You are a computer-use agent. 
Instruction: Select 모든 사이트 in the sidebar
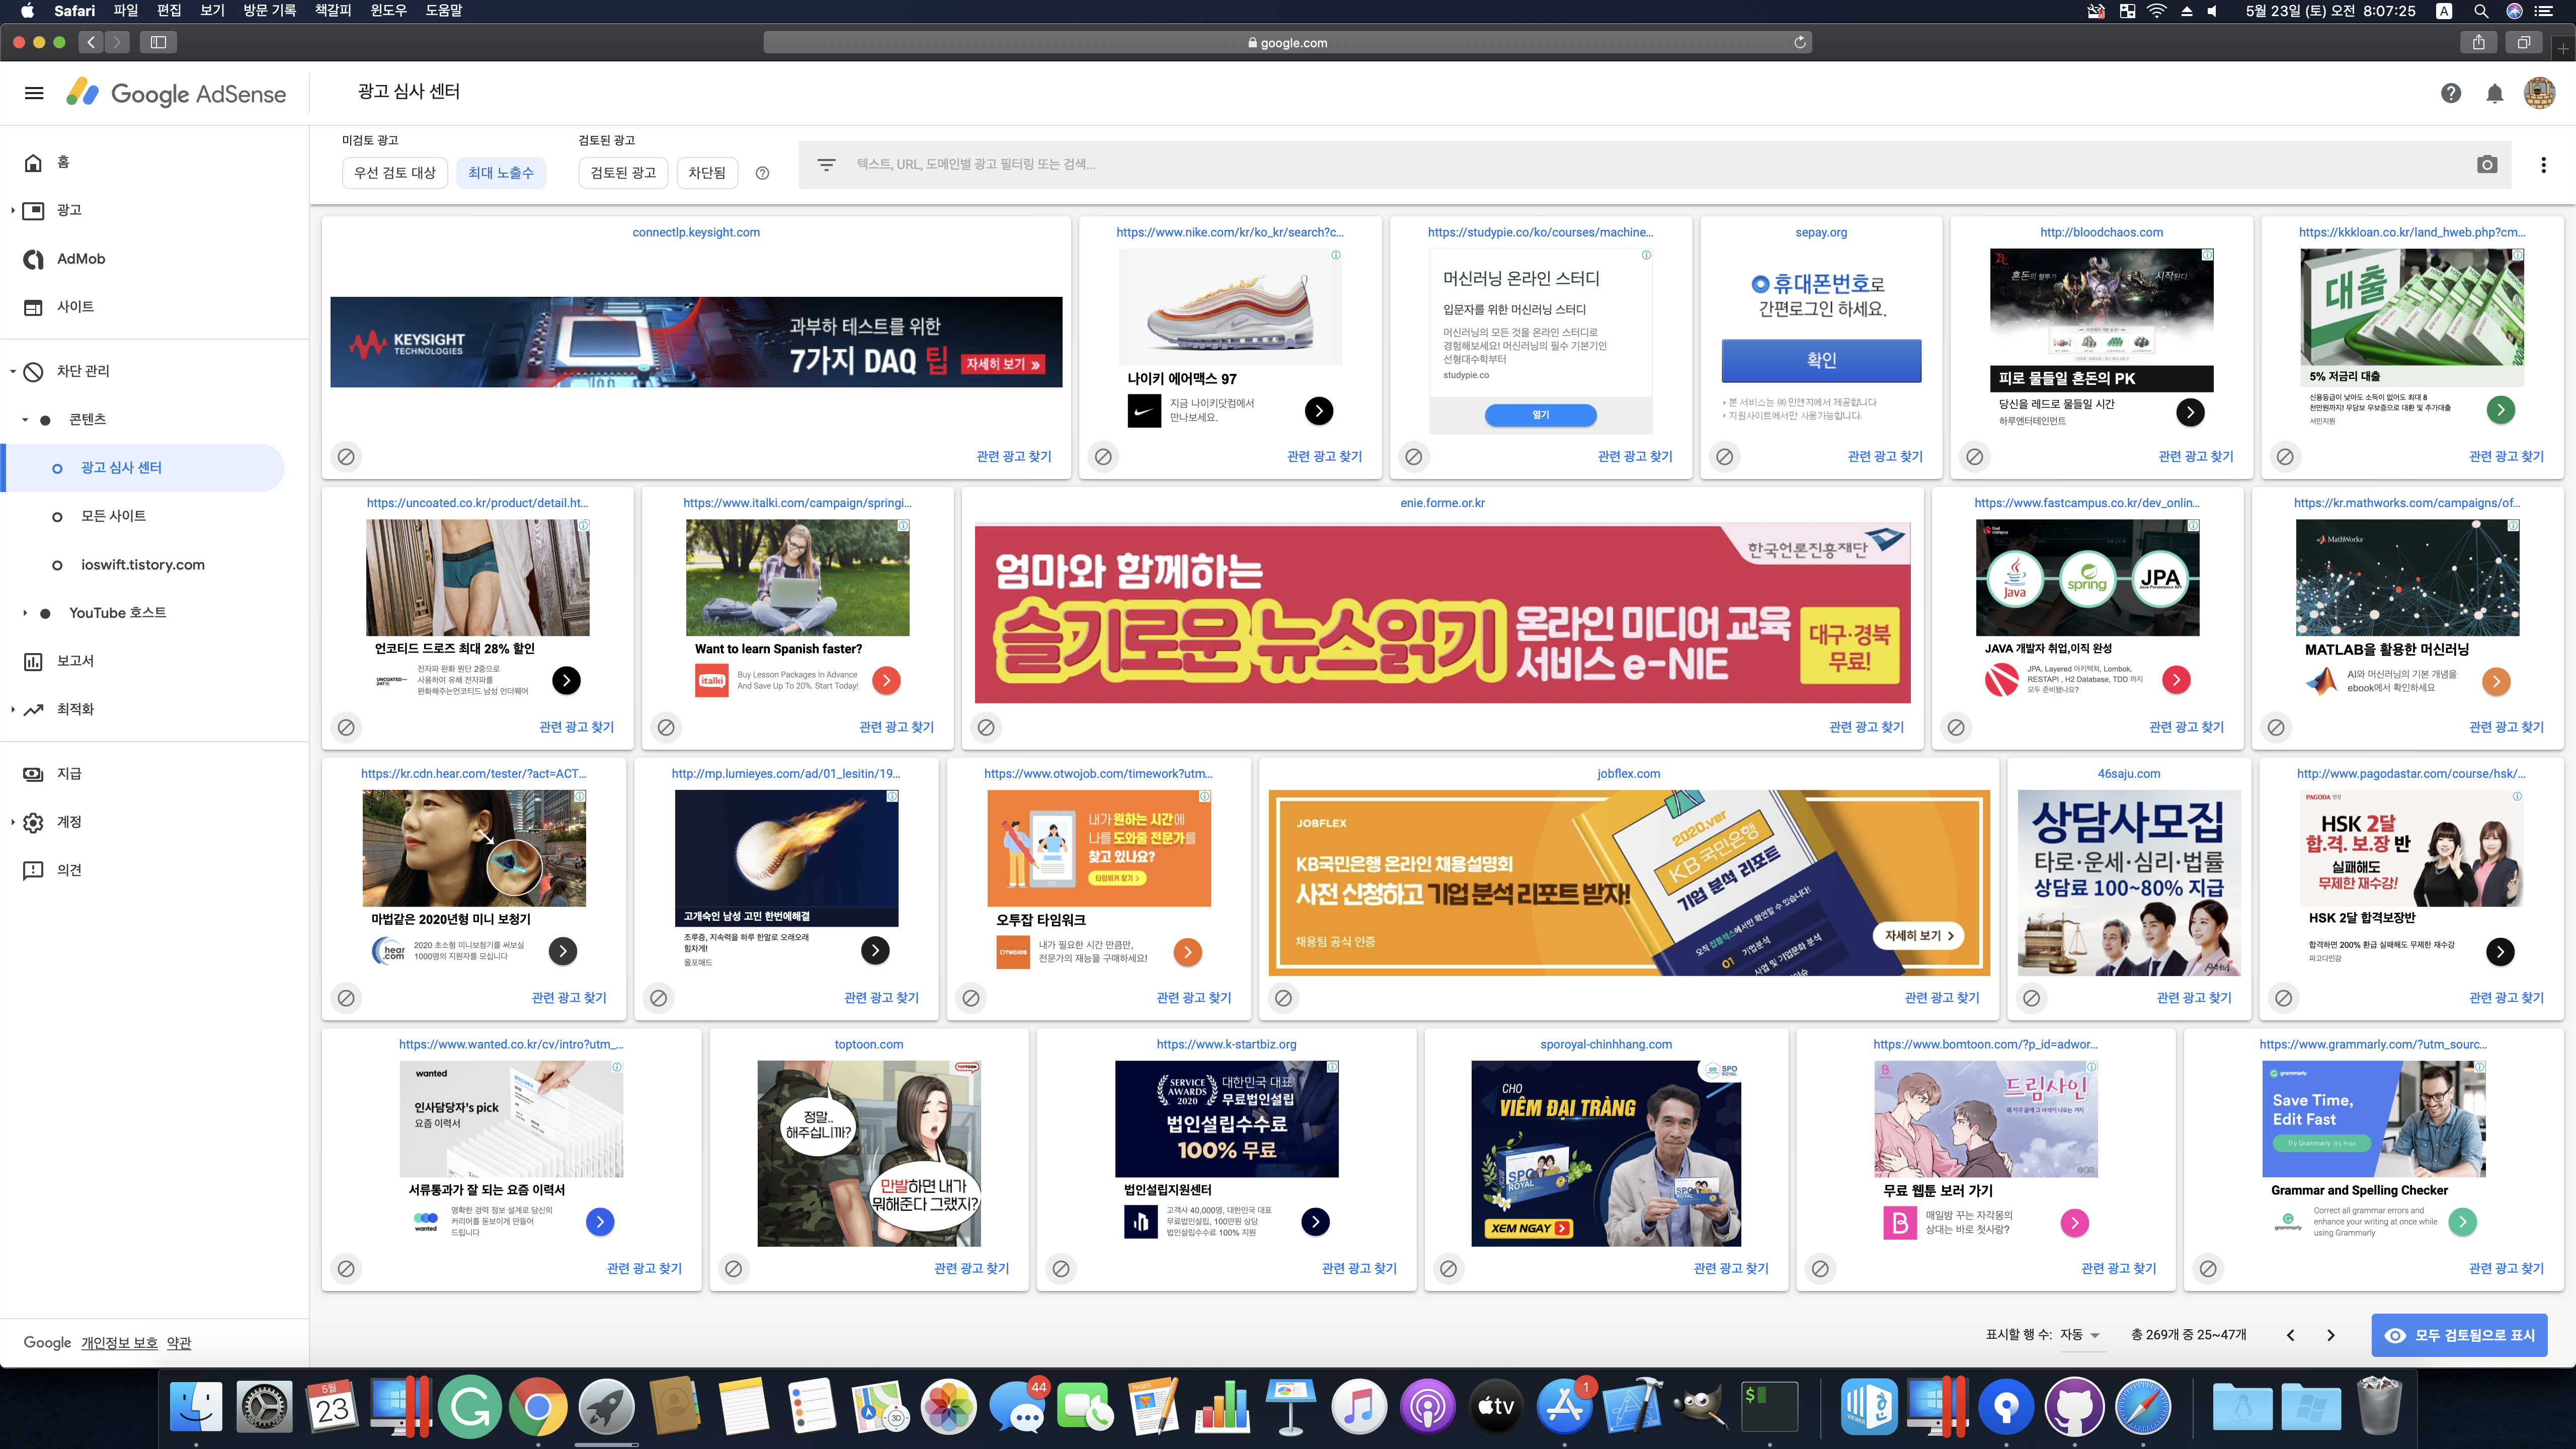pyautogui.click(x=113, y=516)
